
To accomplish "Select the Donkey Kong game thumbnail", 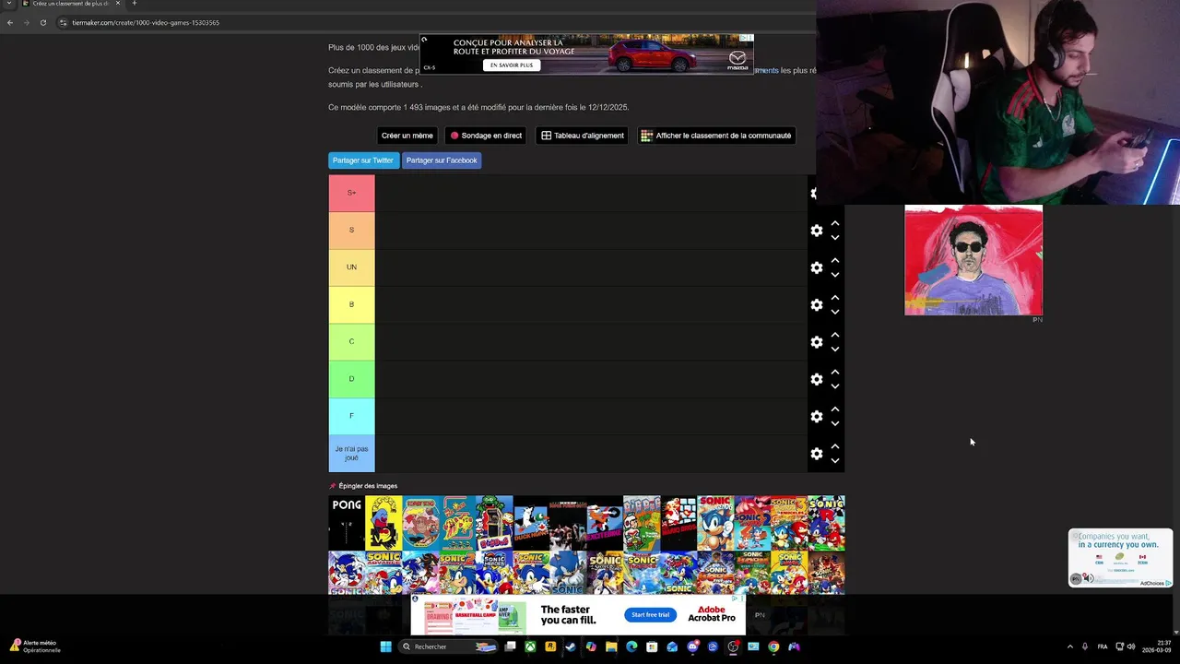I will pos(420,523).
